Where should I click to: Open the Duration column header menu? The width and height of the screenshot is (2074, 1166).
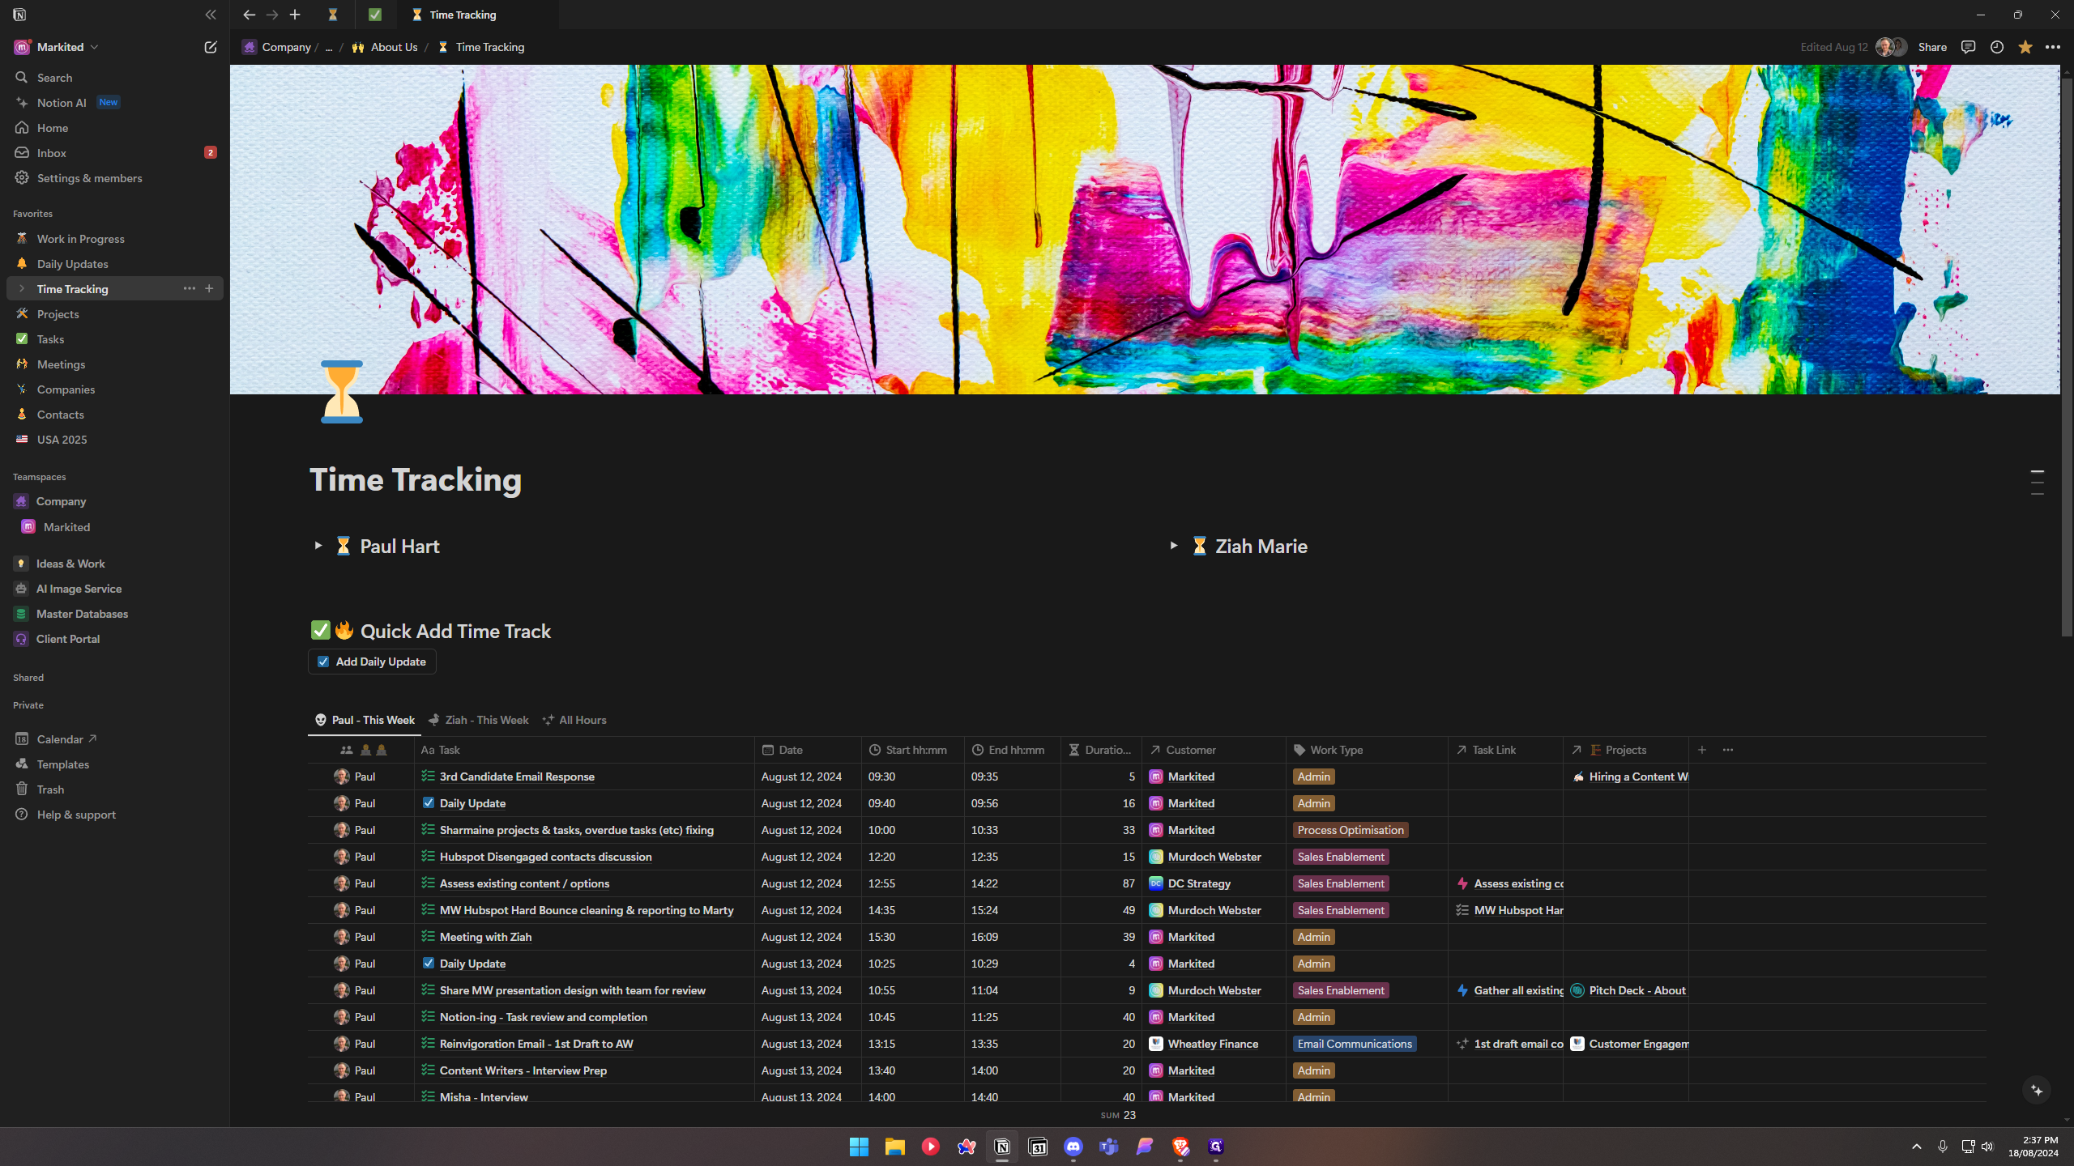coord(1101,750)
